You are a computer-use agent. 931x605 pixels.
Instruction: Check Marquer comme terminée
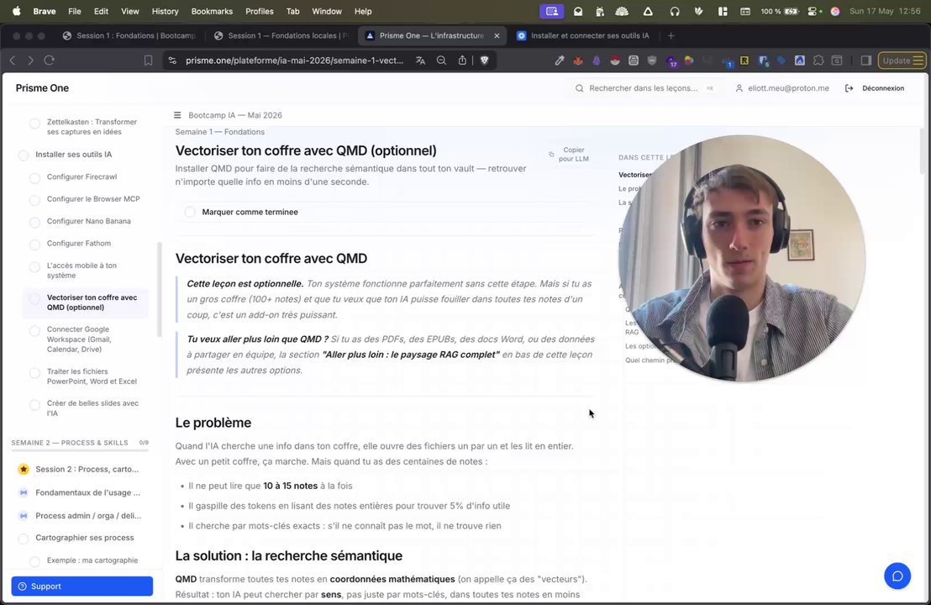190,212
